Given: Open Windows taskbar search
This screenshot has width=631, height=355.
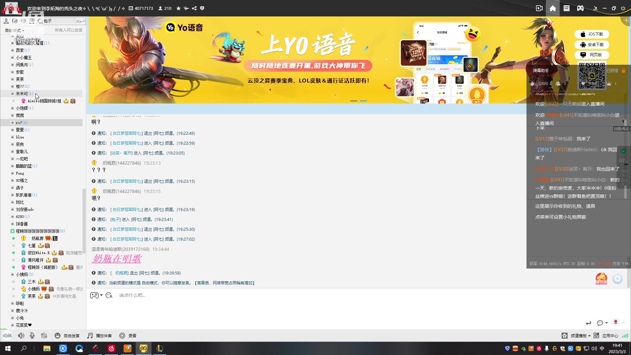Looking at the screenshot, I should pos(24,348).
